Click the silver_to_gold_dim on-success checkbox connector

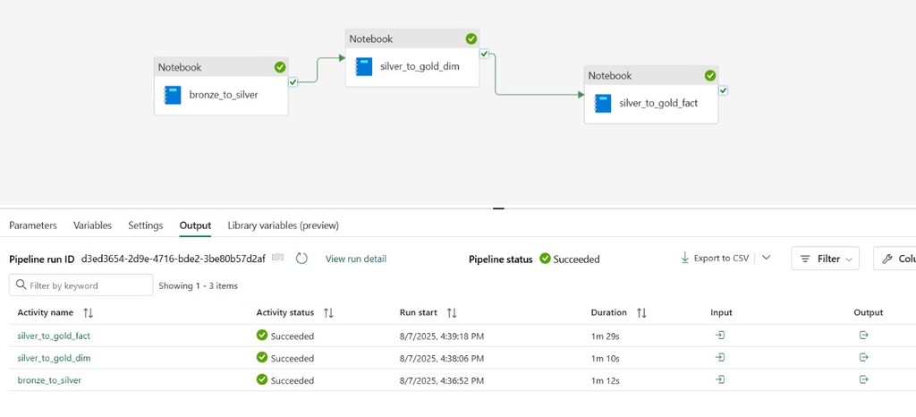[484, 54]
